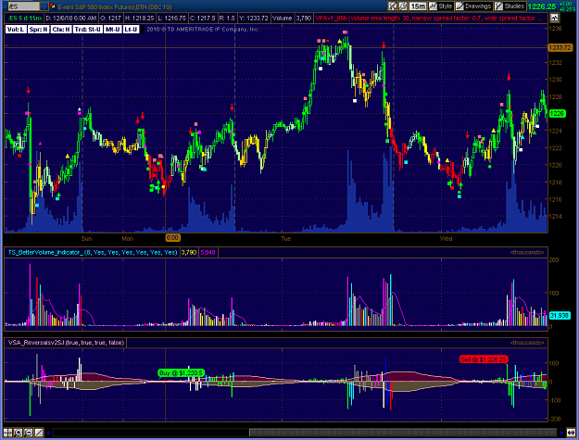Click the Vol: L label

(x=16, y=29)
